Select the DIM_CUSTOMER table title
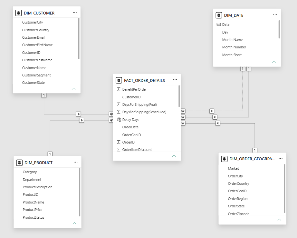The height and width of the screenshot is (238, 297). pos(39,13)
